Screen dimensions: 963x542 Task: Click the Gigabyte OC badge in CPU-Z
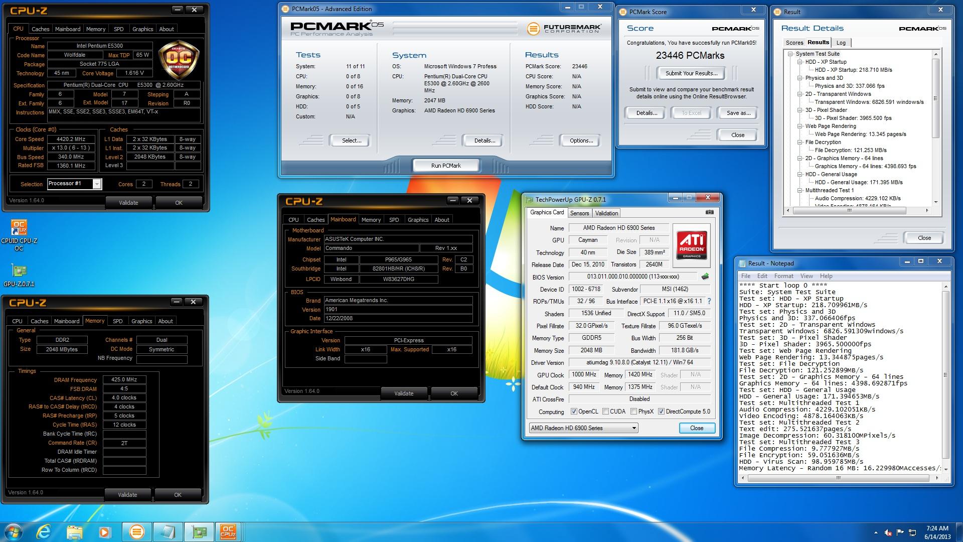click(179, 61)
